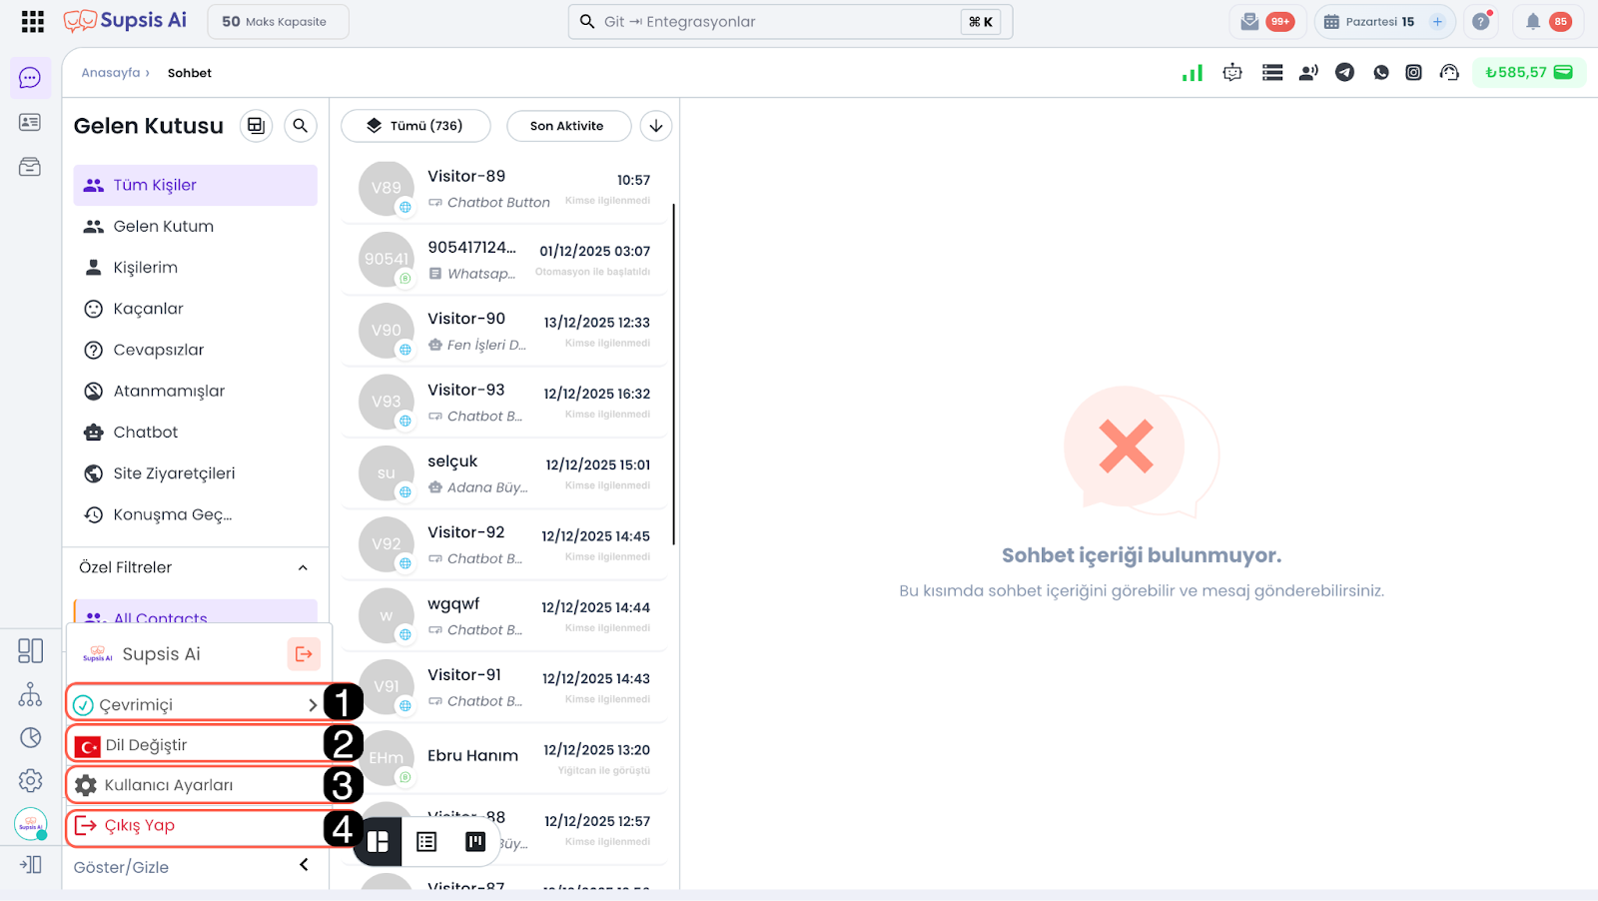
Task: Select Kullanıcı Ayarları from the menu
Action: click(x=168, y=785)
